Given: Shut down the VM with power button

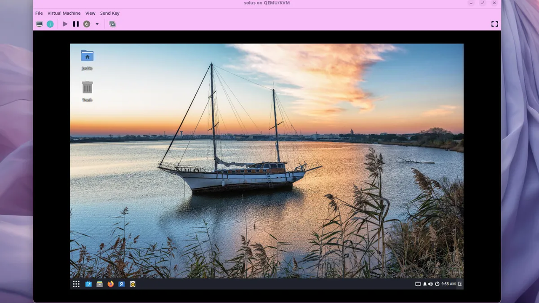Looking at the screenshot, I should (x=87, y=24).
